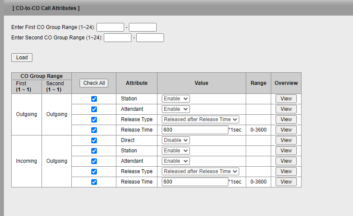Open the Outgoing Station Enable dropdown
353x216 pixels.
(x=176, y=99)
